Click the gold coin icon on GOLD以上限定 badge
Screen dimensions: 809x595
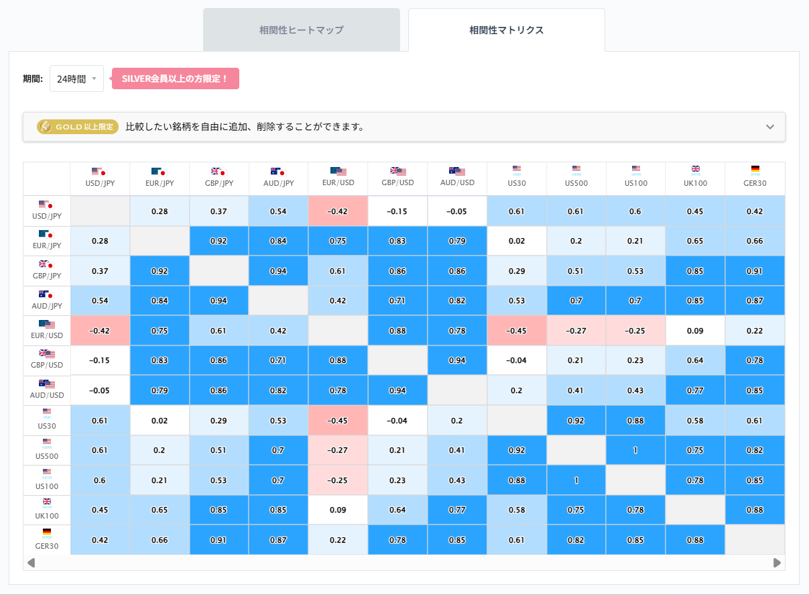click(x=46, y=126)
